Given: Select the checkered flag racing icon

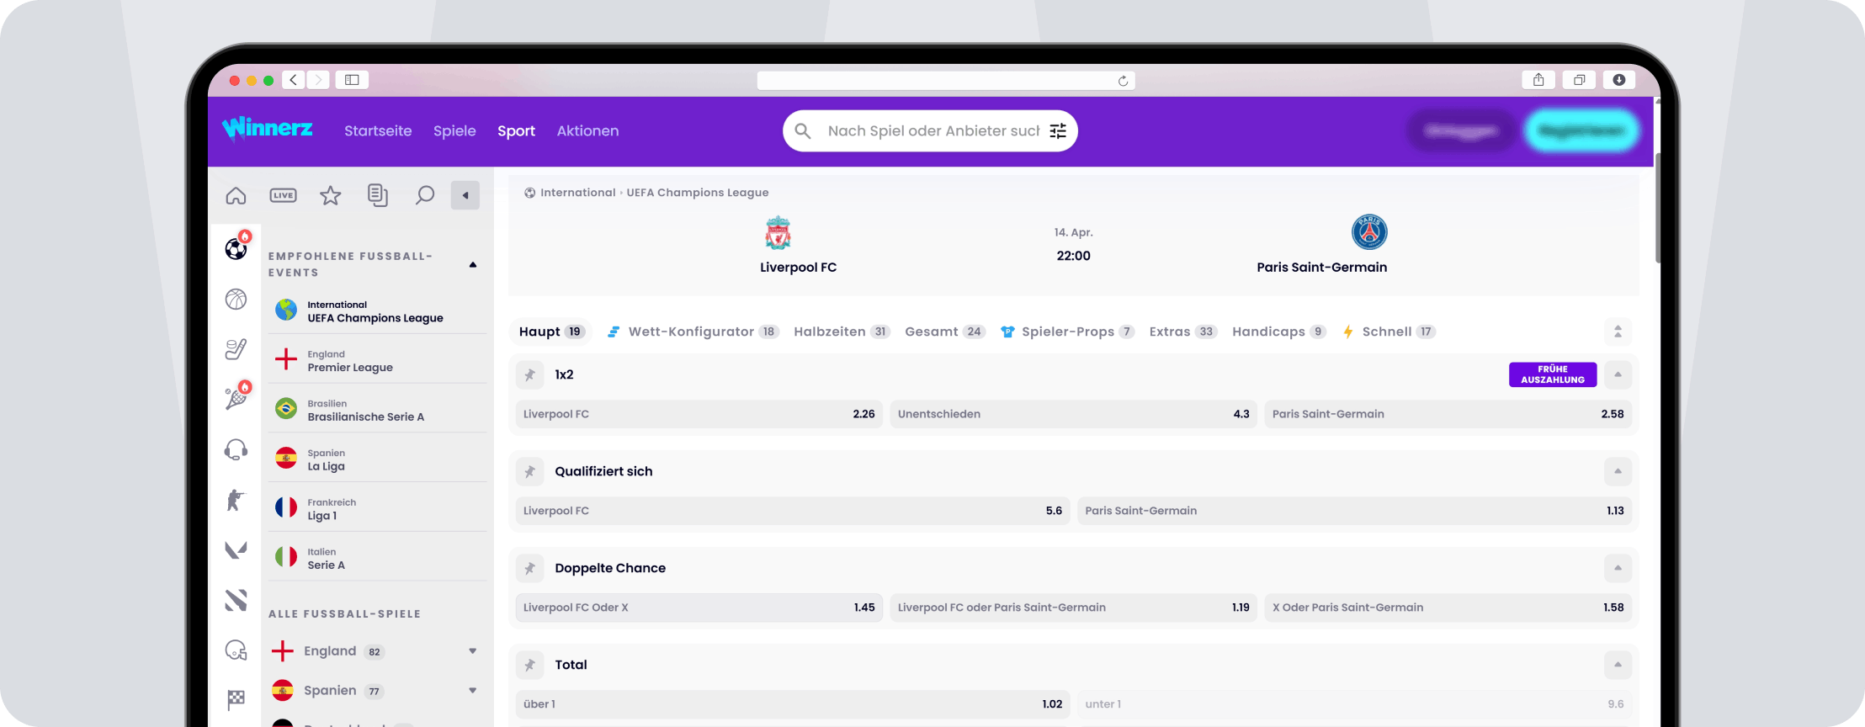Looking at the screenshot, I should coord(236,699).
